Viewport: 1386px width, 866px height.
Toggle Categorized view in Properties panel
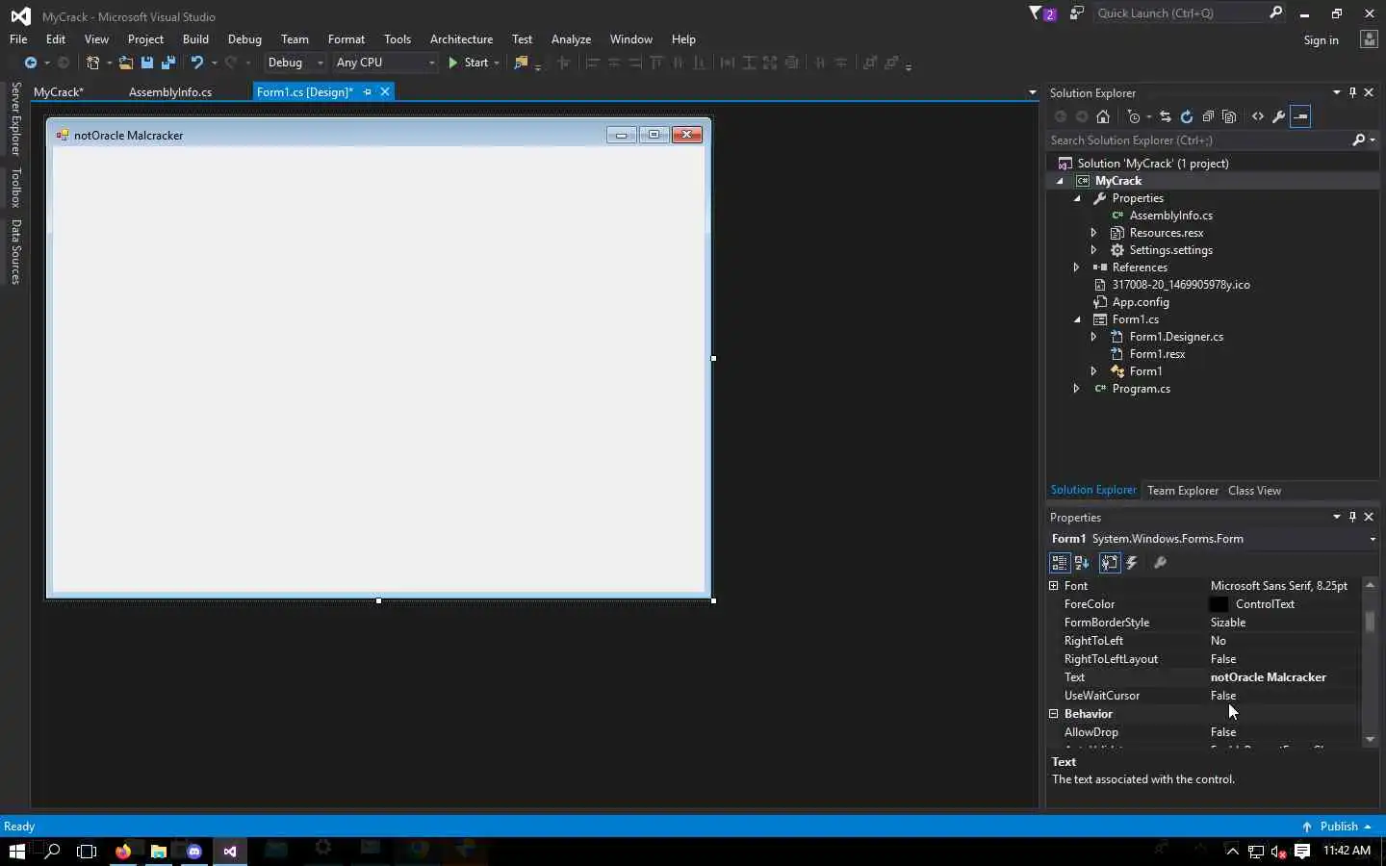(1060, 563)
